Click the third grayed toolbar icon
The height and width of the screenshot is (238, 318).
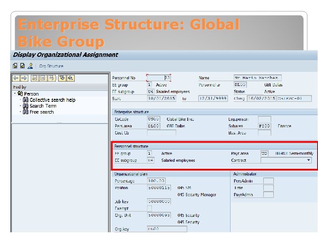click(51, 78)
